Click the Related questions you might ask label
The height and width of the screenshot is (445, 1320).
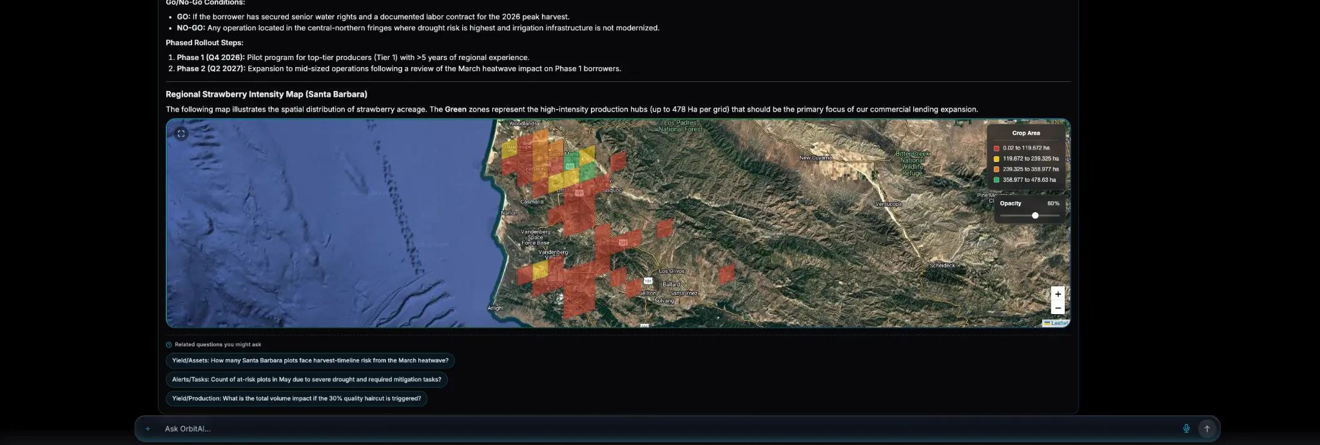pyautogui.click(x=218, y=344)
